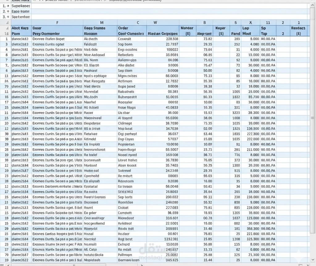The width and height of the screenshot is (316, 266).
Task: Click the Rladan Getpcipes header cell
Action: pyautogui.click(x=163, y=33)
